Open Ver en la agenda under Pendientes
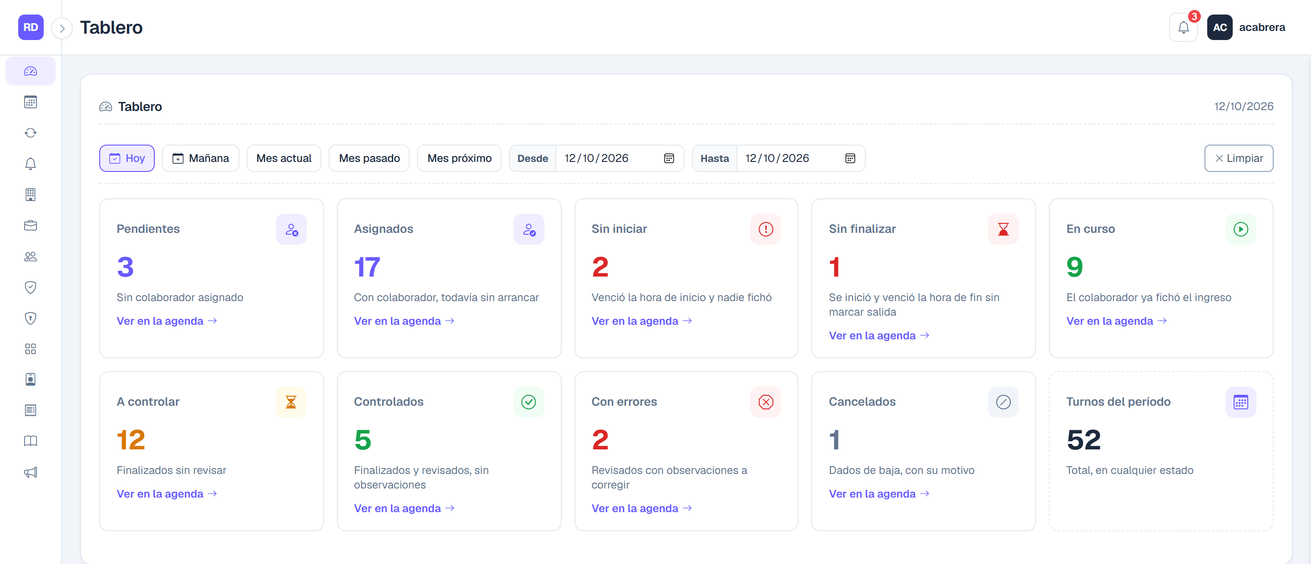1311x564 pixels. [x=167, y=321]
